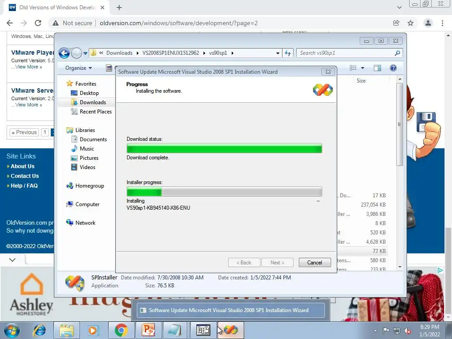Click the explorer forward navigation arrow
This screenshot has width=452, height=339.
point(76,53)
